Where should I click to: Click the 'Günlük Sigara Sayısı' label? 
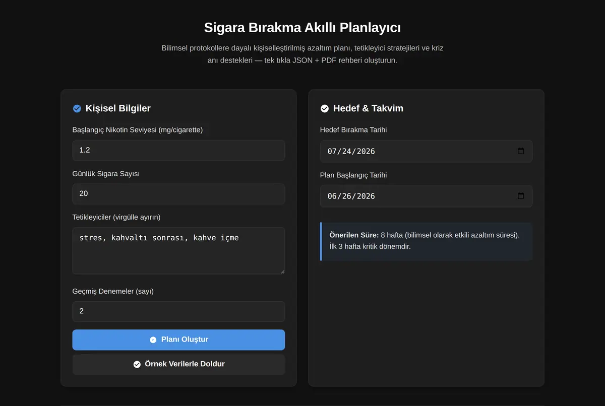[x=106, y=174]
